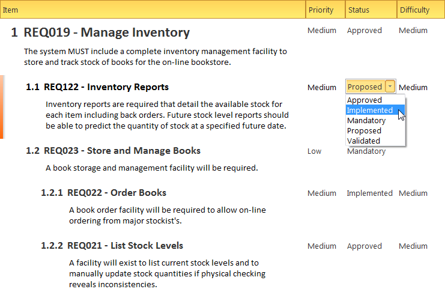Select REQ023 - Store and Manage Books
Screen dimensions: 445x295
pyautogui.click(x=122, y=151)
